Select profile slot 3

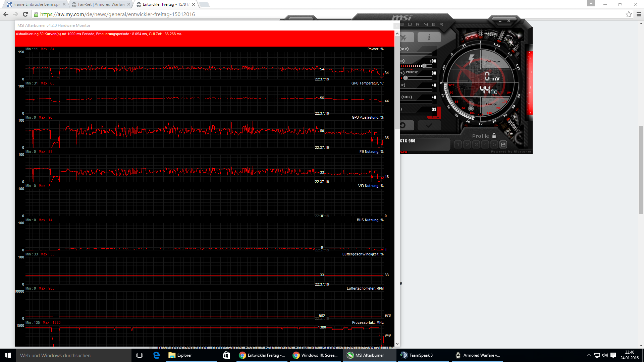(x=476, y=144)
